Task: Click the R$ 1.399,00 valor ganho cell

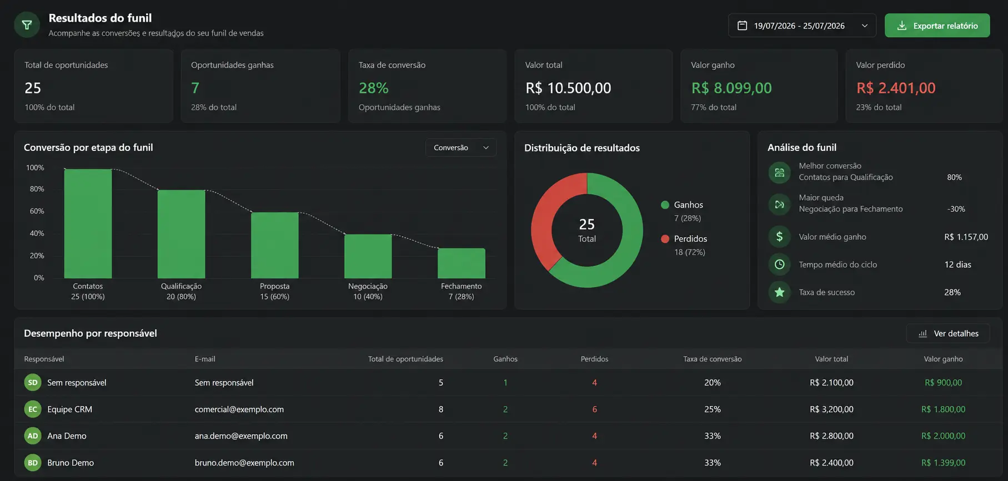Action: click(943, 462)
